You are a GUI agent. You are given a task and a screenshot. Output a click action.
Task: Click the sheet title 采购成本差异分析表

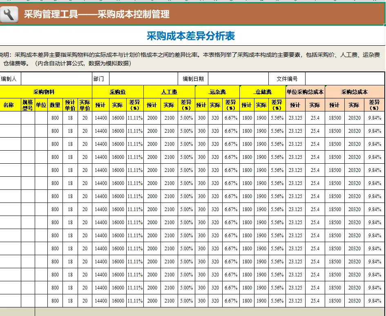(191, 36)
